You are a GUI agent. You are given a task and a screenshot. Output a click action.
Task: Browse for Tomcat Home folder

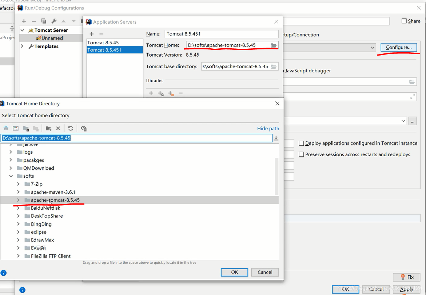[274, 45]
